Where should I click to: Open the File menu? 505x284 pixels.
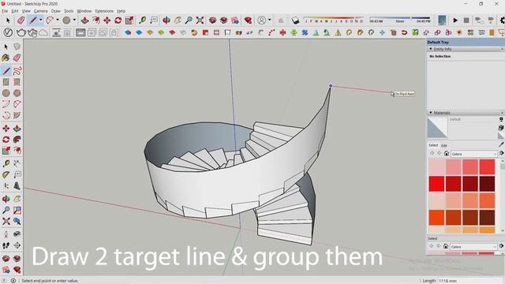click(5, 11)
